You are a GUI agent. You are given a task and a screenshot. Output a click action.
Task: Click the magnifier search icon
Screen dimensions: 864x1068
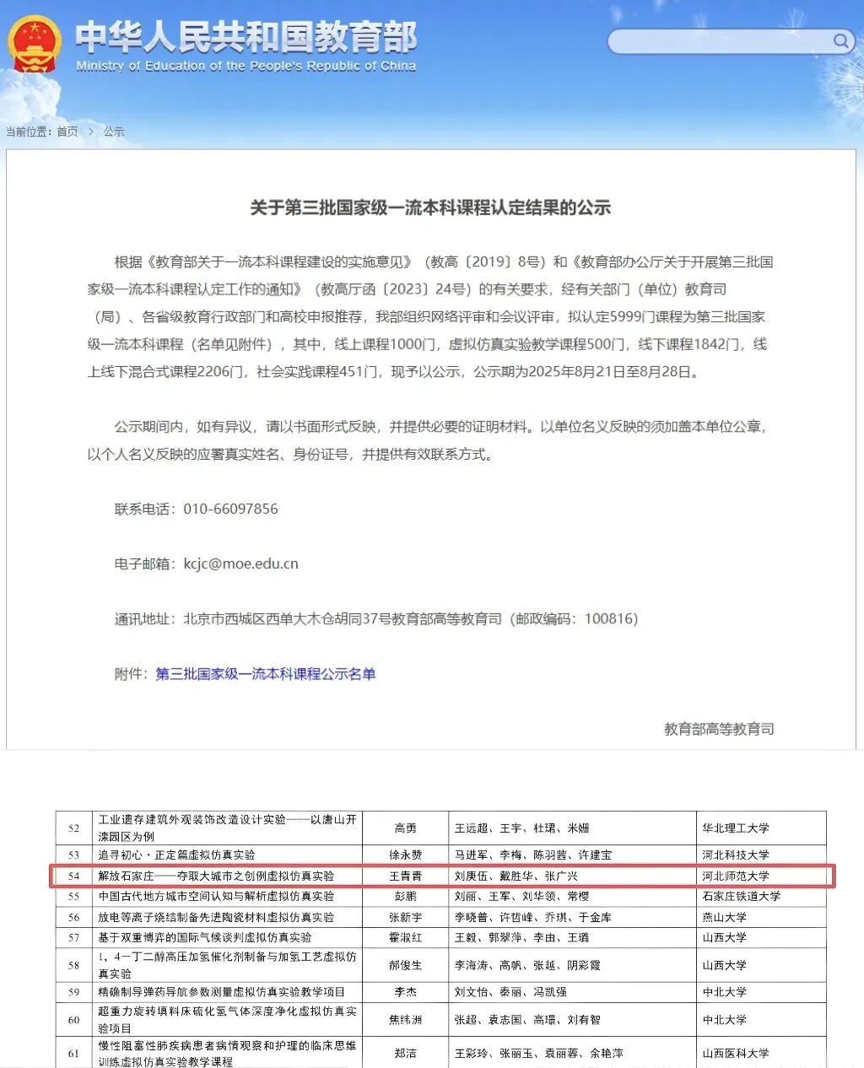(x=840, y=40)
